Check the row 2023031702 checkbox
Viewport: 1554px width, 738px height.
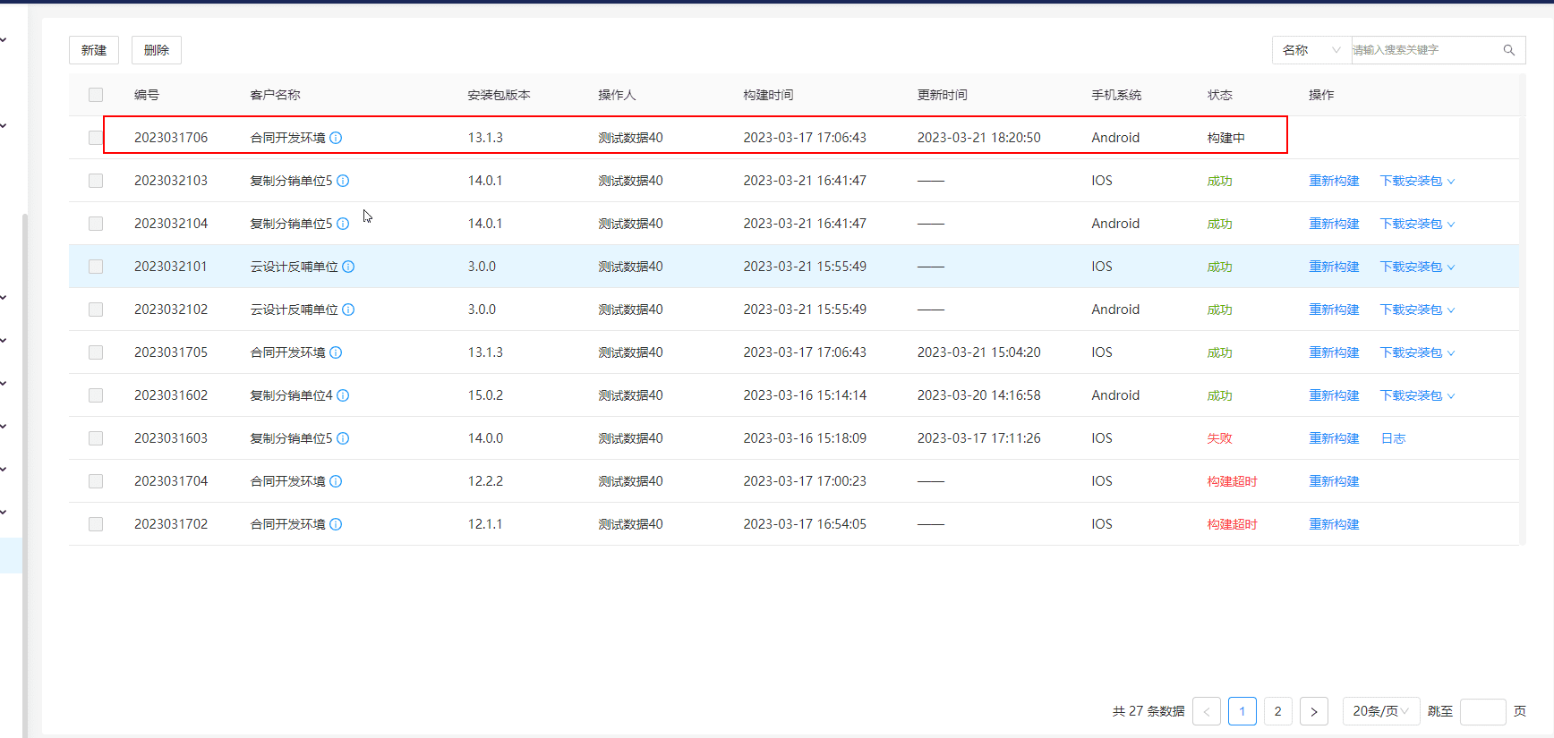click(96, 524)
